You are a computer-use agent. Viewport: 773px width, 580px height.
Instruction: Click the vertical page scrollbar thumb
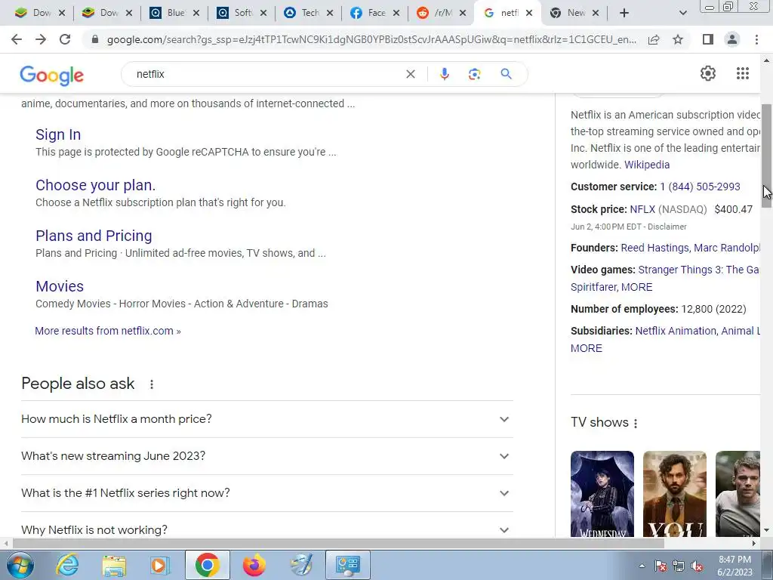766,156
